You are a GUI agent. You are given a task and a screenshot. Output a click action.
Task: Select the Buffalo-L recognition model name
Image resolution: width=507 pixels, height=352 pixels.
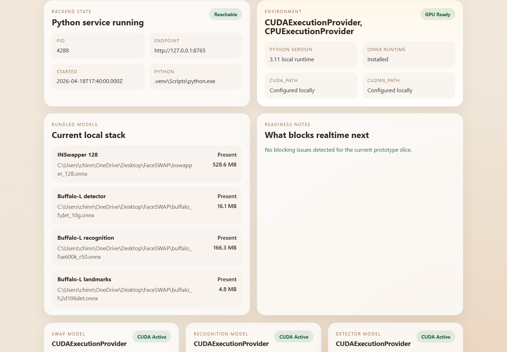click(x=86, y=238)
